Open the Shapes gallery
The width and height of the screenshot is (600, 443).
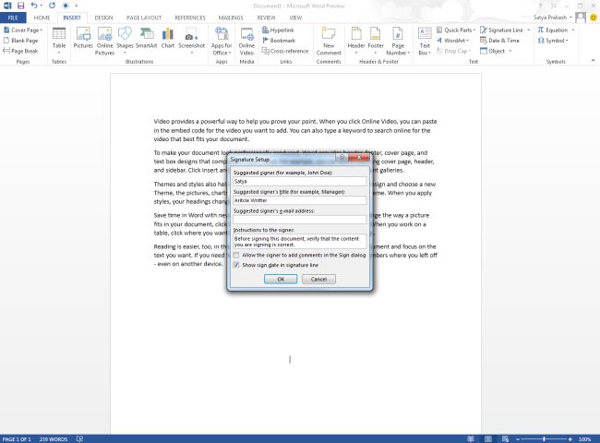(x=125, y=41)
